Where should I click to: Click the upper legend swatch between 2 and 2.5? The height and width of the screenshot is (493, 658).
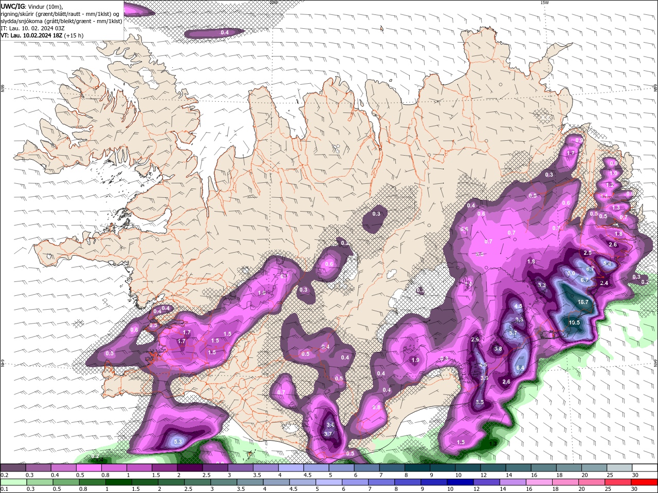(190, 468)
